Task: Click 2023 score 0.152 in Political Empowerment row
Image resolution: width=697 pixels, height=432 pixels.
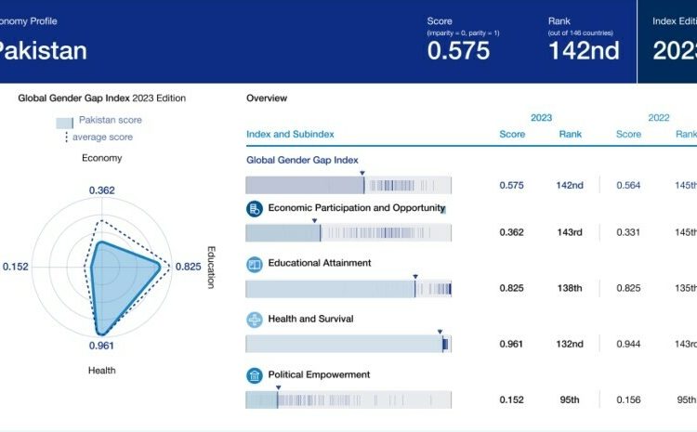Action: tap(512, 400)
